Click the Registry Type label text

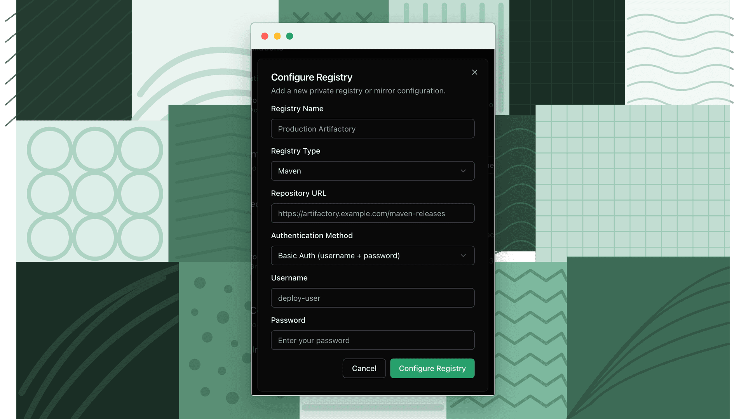(x=296, y=151)
